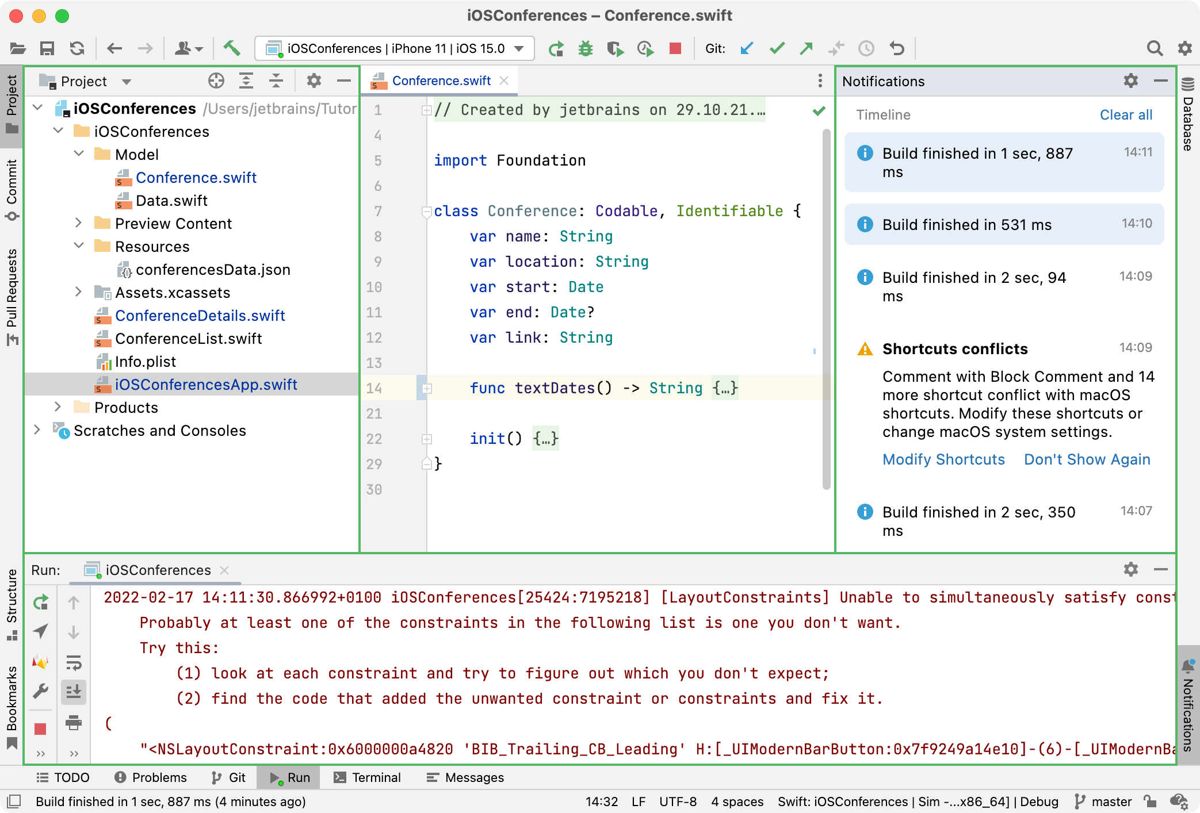The height and width of the screenshot is (813, 1200).
Task: Click Don't Show Again link
Action: pyautogui.click(x=1087, y=459)
